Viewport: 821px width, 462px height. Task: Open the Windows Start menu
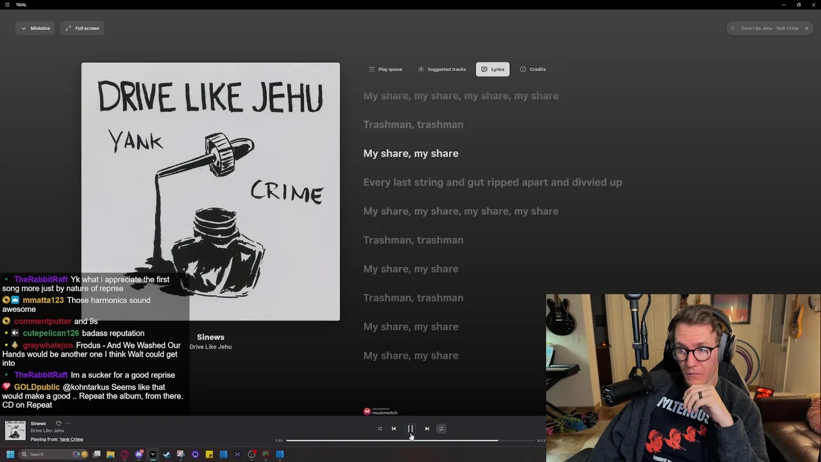[10, 454]
